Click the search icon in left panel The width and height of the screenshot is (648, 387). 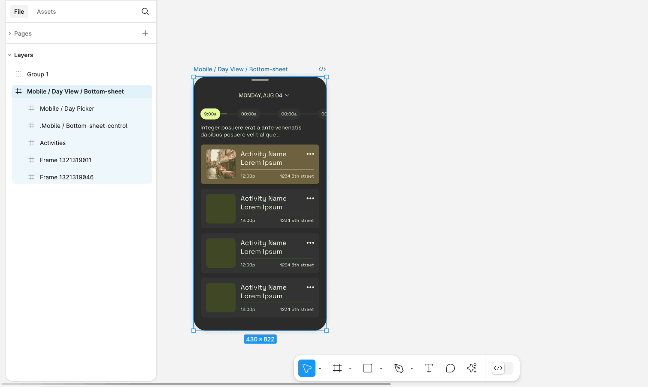(x=145, y=12)
